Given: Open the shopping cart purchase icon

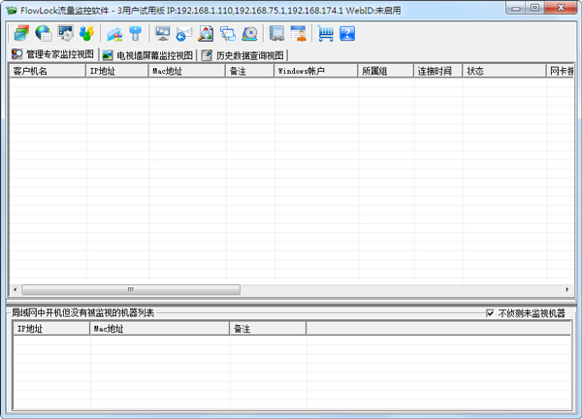Looking at the screenshot, I should [x=325, y=34].
